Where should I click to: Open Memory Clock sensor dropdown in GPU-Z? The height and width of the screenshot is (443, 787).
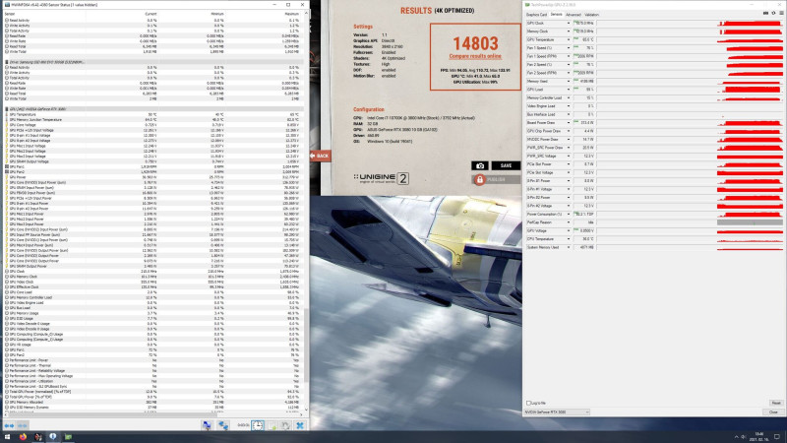(569, 32)
